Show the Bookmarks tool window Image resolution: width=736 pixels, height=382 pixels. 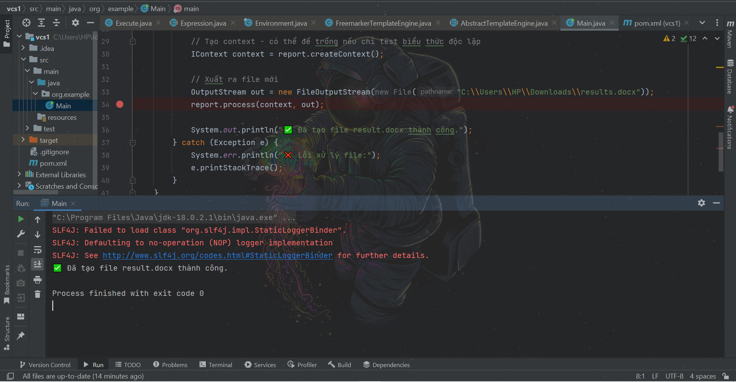click(x=7, y=285)
